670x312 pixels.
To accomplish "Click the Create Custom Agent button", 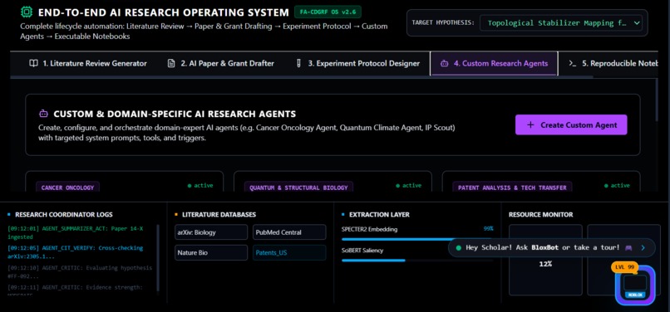I will (571, 125).
